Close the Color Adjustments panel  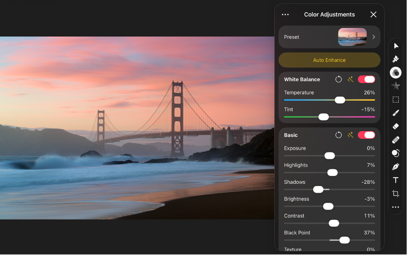click(373, 14)
